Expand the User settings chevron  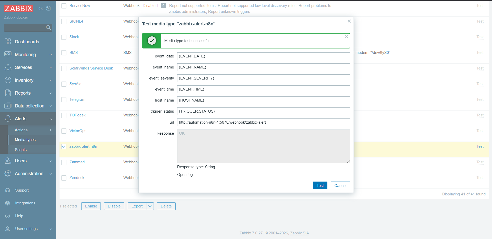[51, 229]
